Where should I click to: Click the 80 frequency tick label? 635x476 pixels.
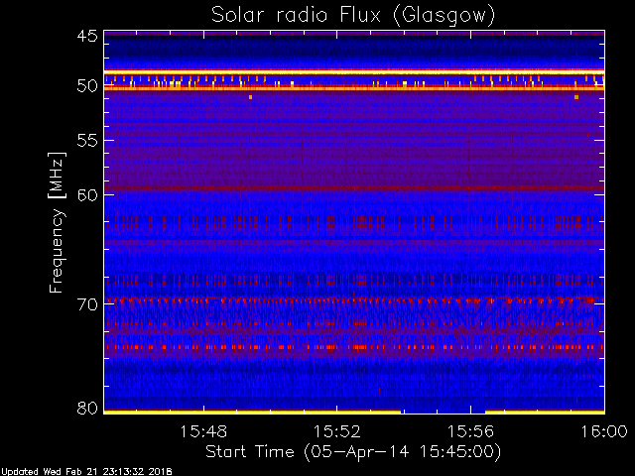pos(87,408)
